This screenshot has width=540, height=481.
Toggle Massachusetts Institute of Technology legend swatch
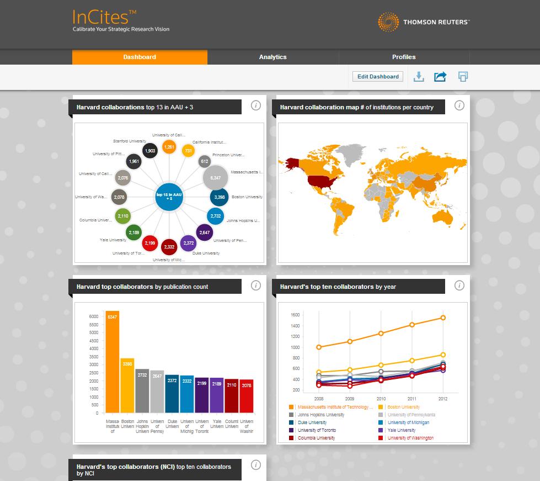pyautogui.click(x=291, y=407)
